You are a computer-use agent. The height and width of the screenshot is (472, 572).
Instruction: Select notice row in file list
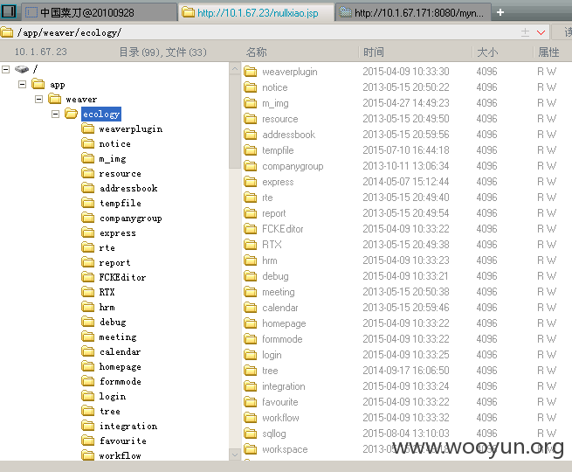click(407, 87)
